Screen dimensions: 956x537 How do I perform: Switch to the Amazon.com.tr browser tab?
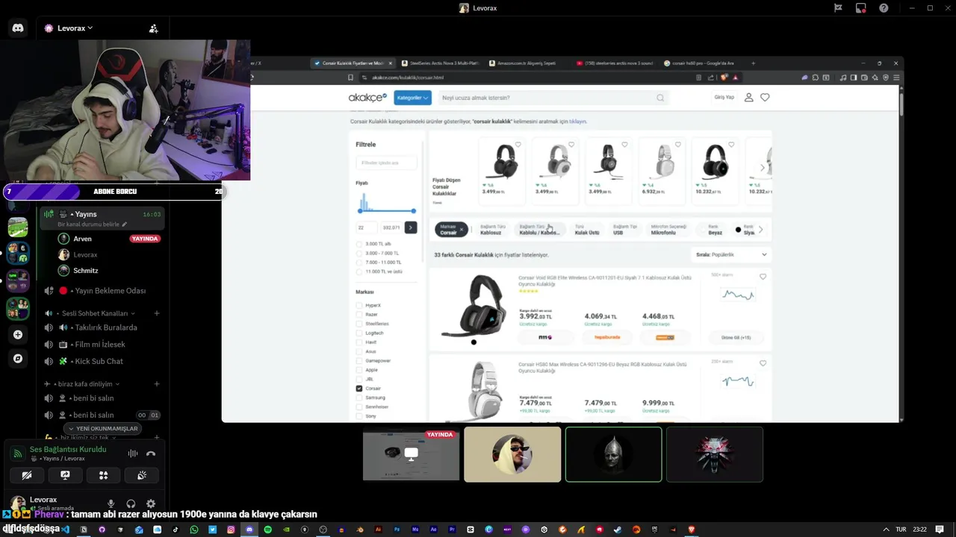[x=526, y=63]
